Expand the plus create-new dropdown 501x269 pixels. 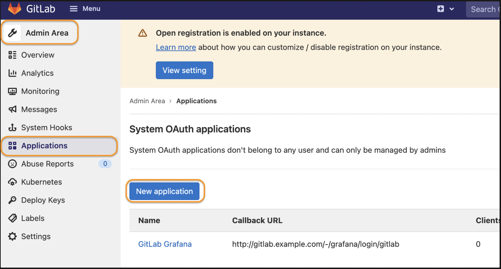tap(445, 9)
